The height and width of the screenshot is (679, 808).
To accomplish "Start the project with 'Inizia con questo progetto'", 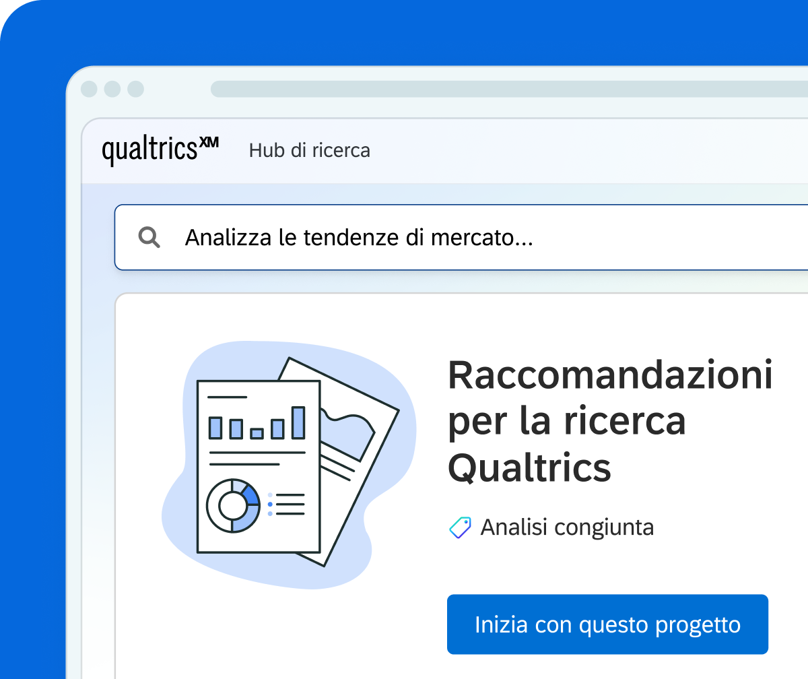I will pyautogui.click(x=607, y=624).
